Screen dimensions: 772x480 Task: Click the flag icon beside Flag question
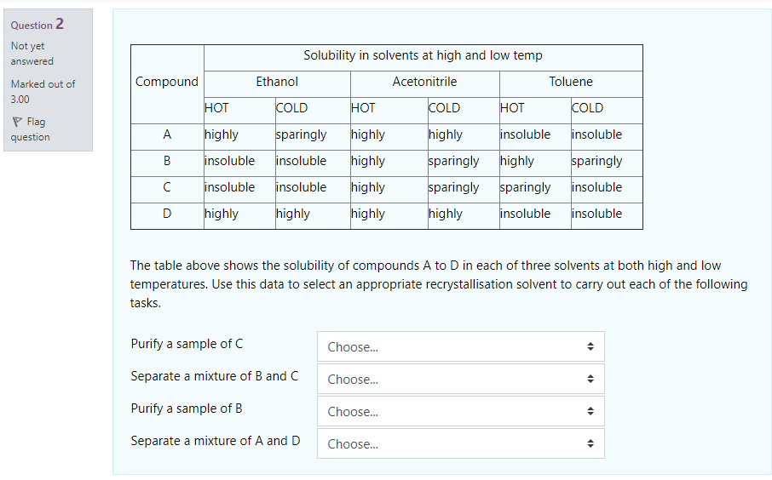pyautogui.click(x=17, y=122)
